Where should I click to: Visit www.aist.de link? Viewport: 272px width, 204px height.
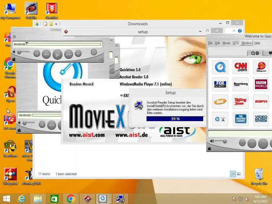pos(131,135)
